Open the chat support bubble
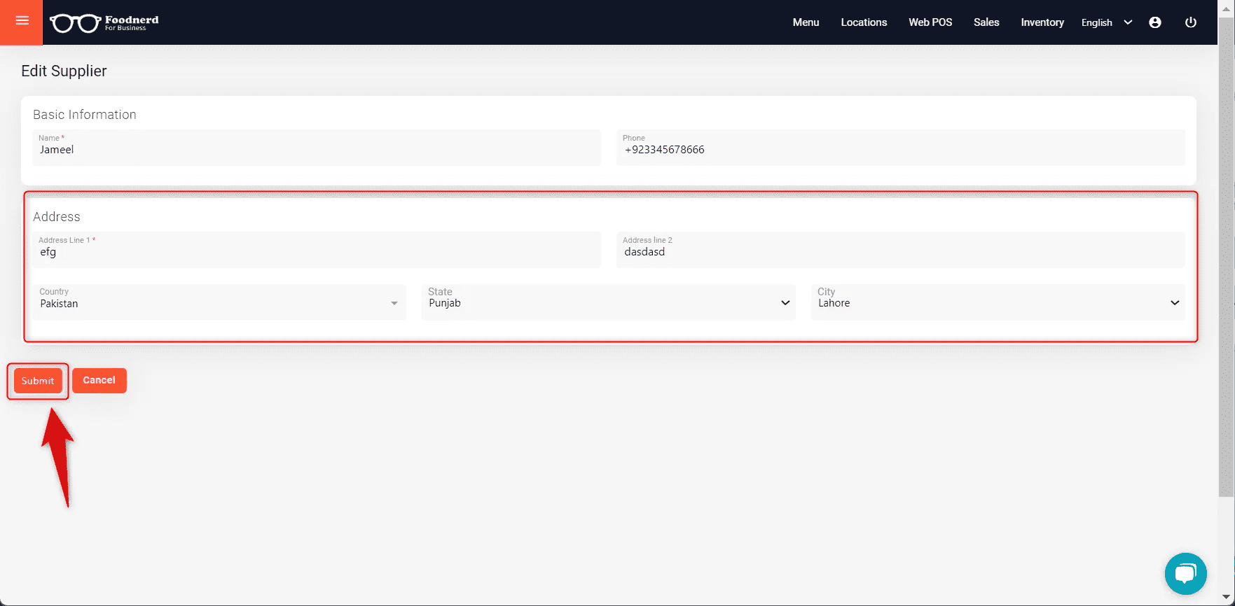Screen dimensions: 1235x606 (x=1185, y=573)
